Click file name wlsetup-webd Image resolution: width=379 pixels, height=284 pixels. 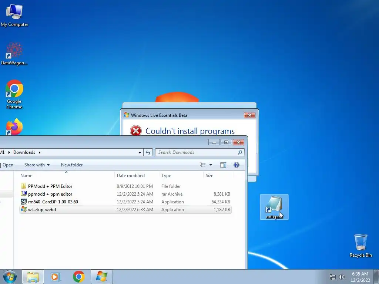pyautogui.click(x=42, y=209)
